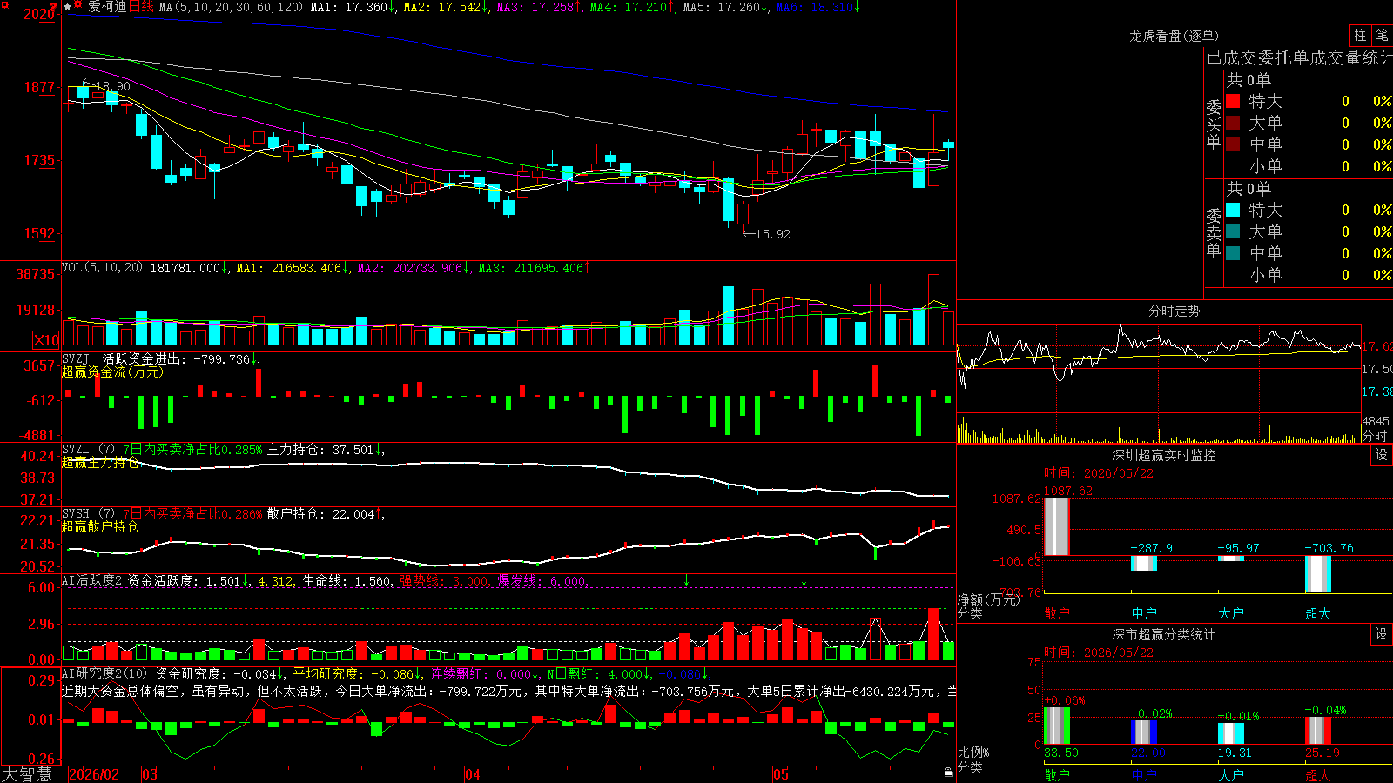
Task: Click the 龙虎看盘(逐单) panel title
Action: pyautogui.click(x=1174, y=36)
